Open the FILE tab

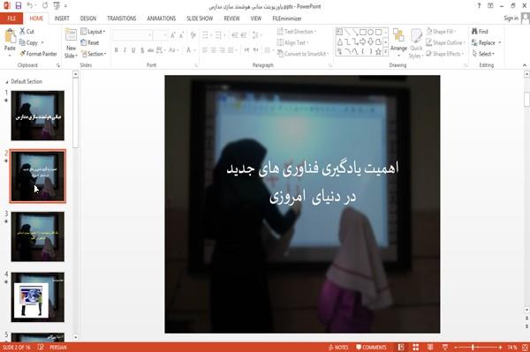tap(11, 19)
